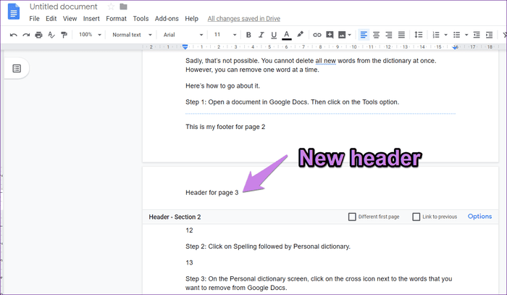The image size is (507, 295).
Task: Click the Undo icon in the toolbar
Action: click(x=13, y=35)
